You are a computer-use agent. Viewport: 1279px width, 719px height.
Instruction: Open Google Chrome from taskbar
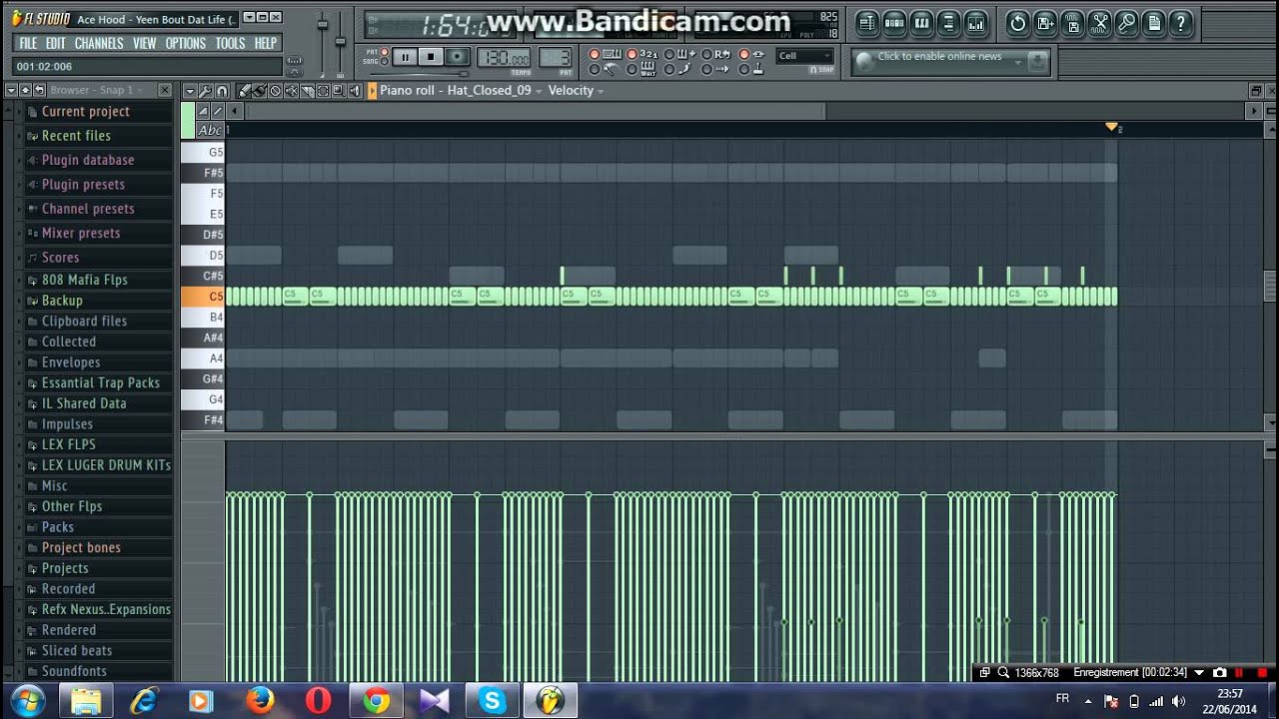pyautogui.click(x=376, y=700)
